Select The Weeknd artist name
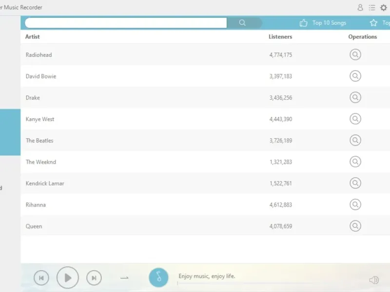This screenshot has width=390, height=292. click(41, 162)
